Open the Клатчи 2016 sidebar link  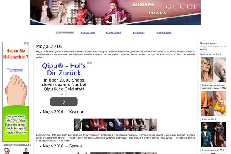[209, 119]
